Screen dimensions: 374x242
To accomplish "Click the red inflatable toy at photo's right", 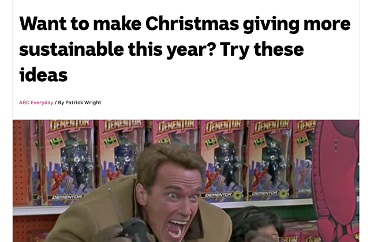I will click(x=335, y=181).
